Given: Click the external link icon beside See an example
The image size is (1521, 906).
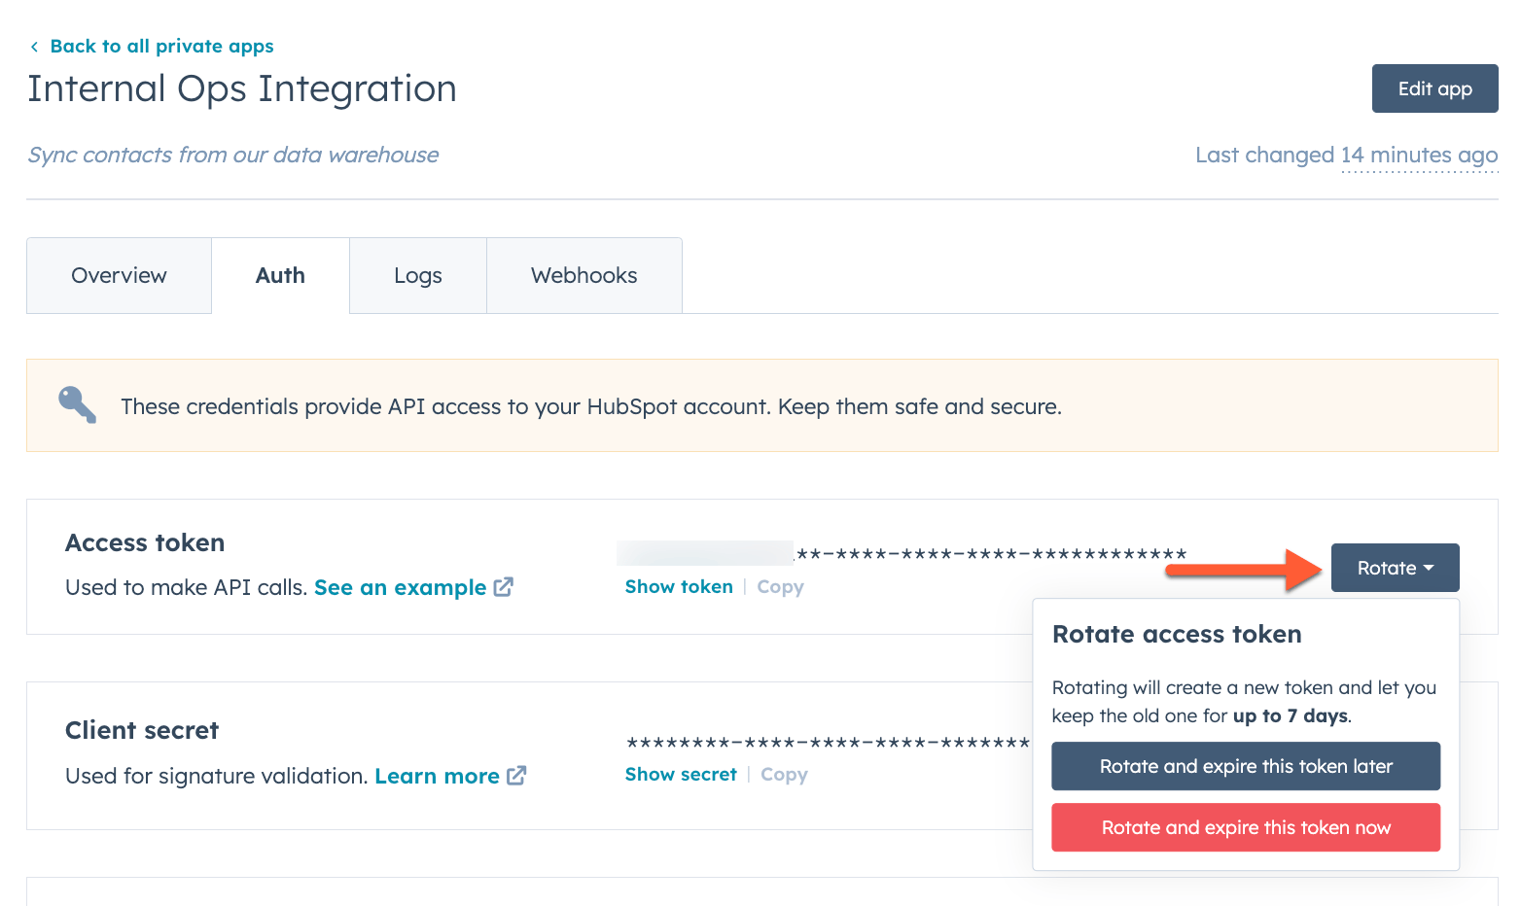Looking at the screenshot, I should tap(504, 586).
